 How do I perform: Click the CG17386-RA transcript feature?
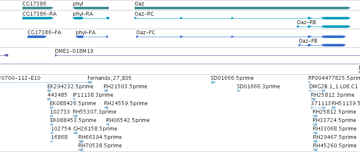(38, 18)
